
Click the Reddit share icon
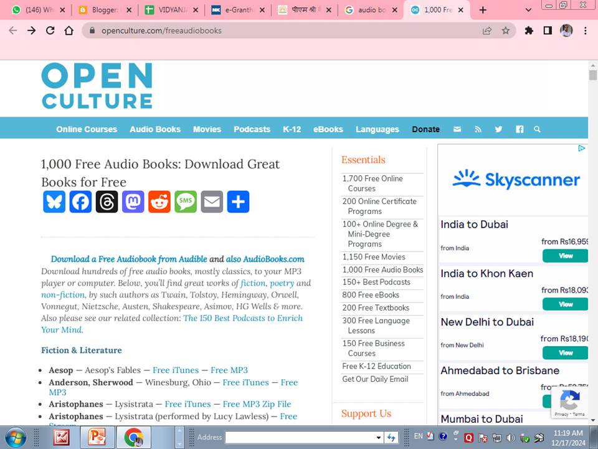[x=159, y=201]
